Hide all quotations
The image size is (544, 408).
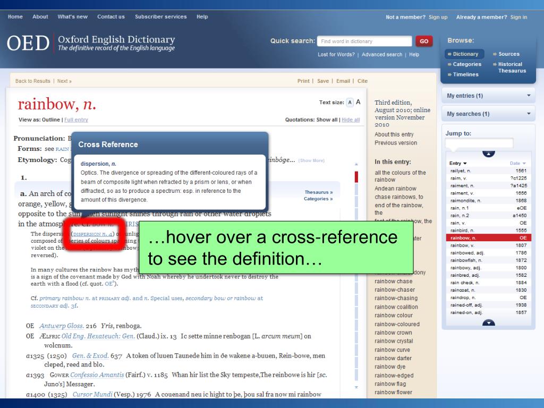(x=351, y=120)
